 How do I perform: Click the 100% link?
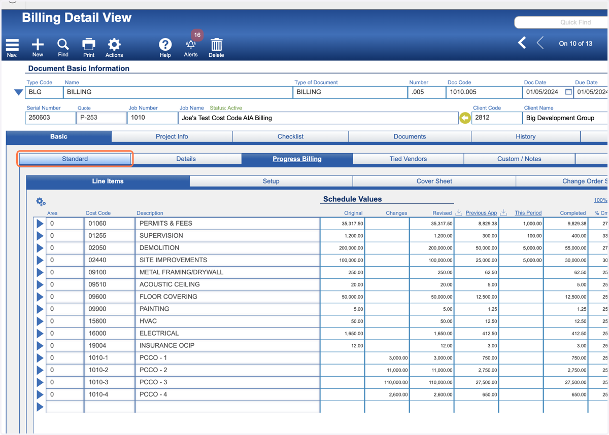click(600, 200)
